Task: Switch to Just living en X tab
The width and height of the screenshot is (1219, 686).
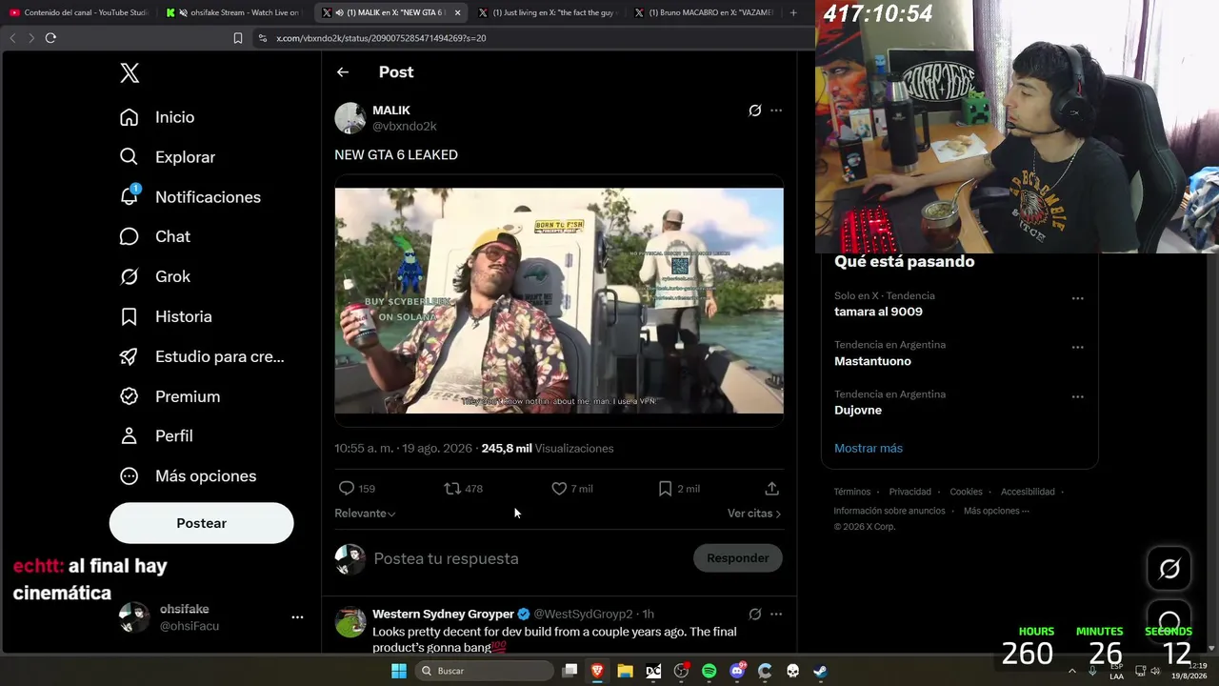Action: 548,12
